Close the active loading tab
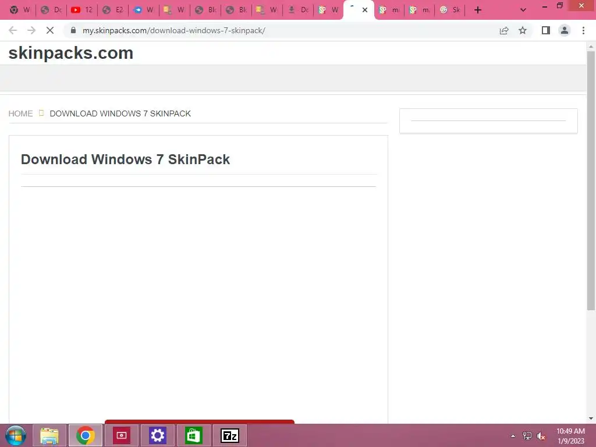Image resolution: width=596 pixels, height=447 pixels. pyautogui.click(x=365, y=10)
